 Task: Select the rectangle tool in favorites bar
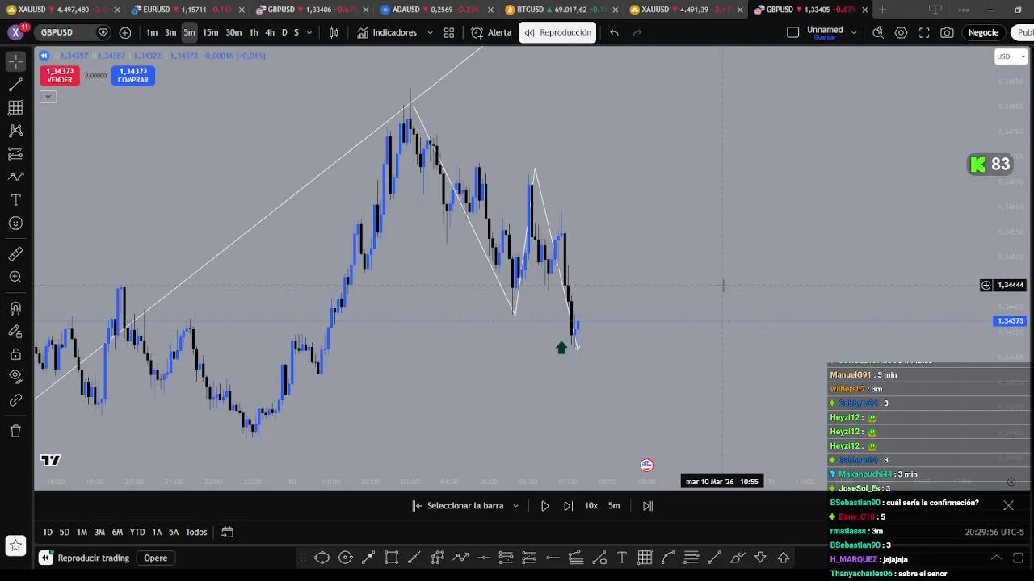pos(392,558)
